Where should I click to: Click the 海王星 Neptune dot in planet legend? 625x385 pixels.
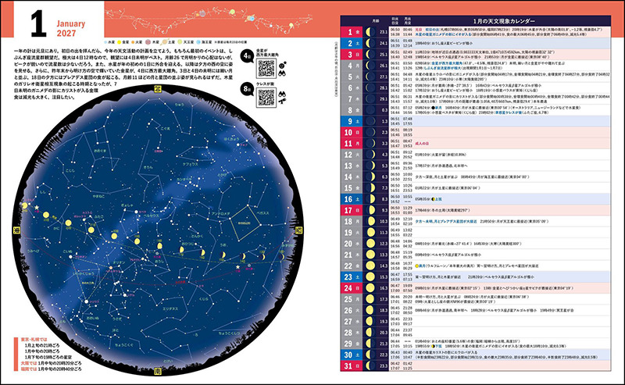tap(198, 41)
